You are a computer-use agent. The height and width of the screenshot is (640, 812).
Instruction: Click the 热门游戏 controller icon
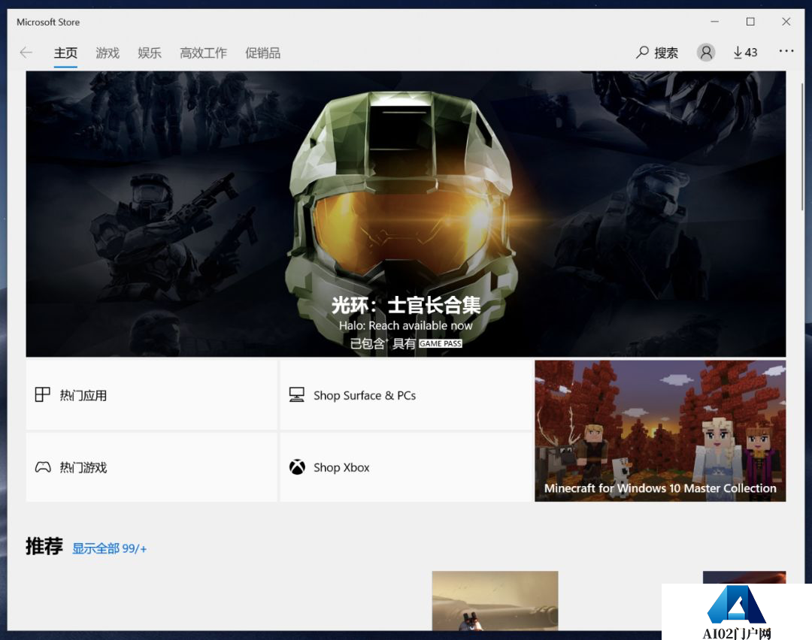pos(43,467)
